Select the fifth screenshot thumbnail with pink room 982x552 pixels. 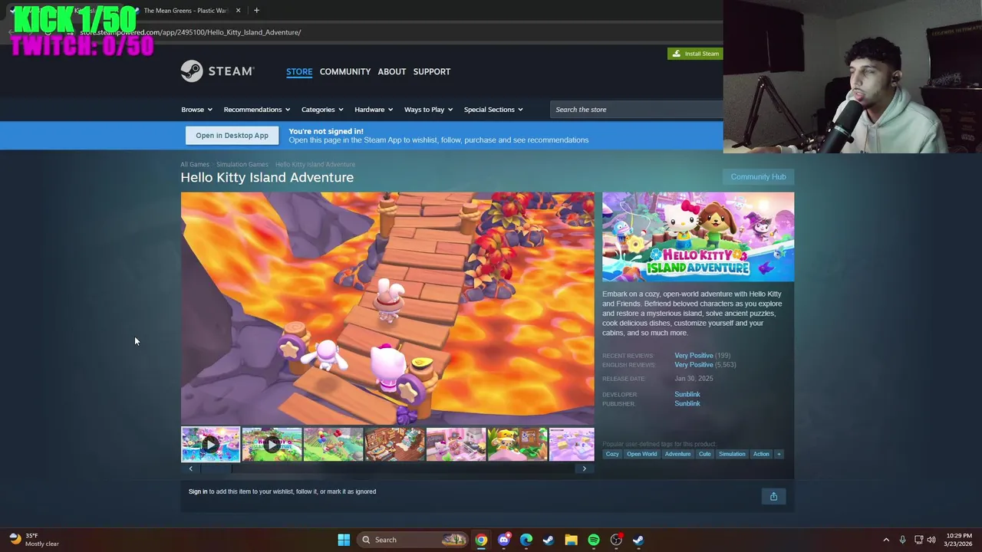point(456,445)
